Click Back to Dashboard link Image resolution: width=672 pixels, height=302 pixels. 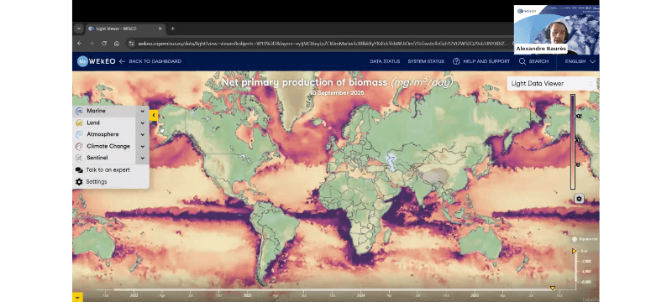(155, 61)
